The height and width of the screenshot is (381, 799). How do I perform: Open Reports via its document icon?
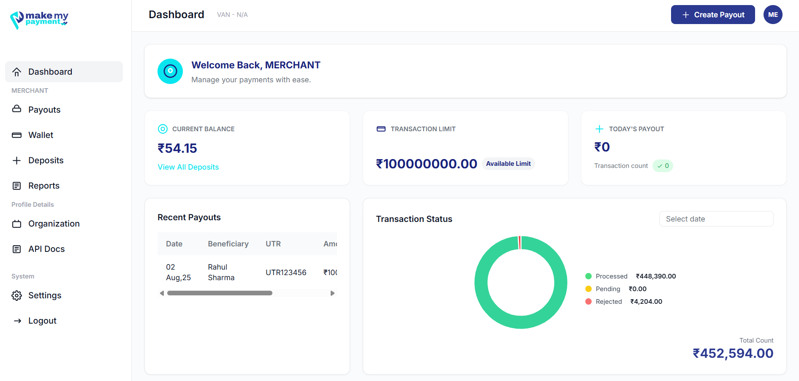tap(16, 185)
